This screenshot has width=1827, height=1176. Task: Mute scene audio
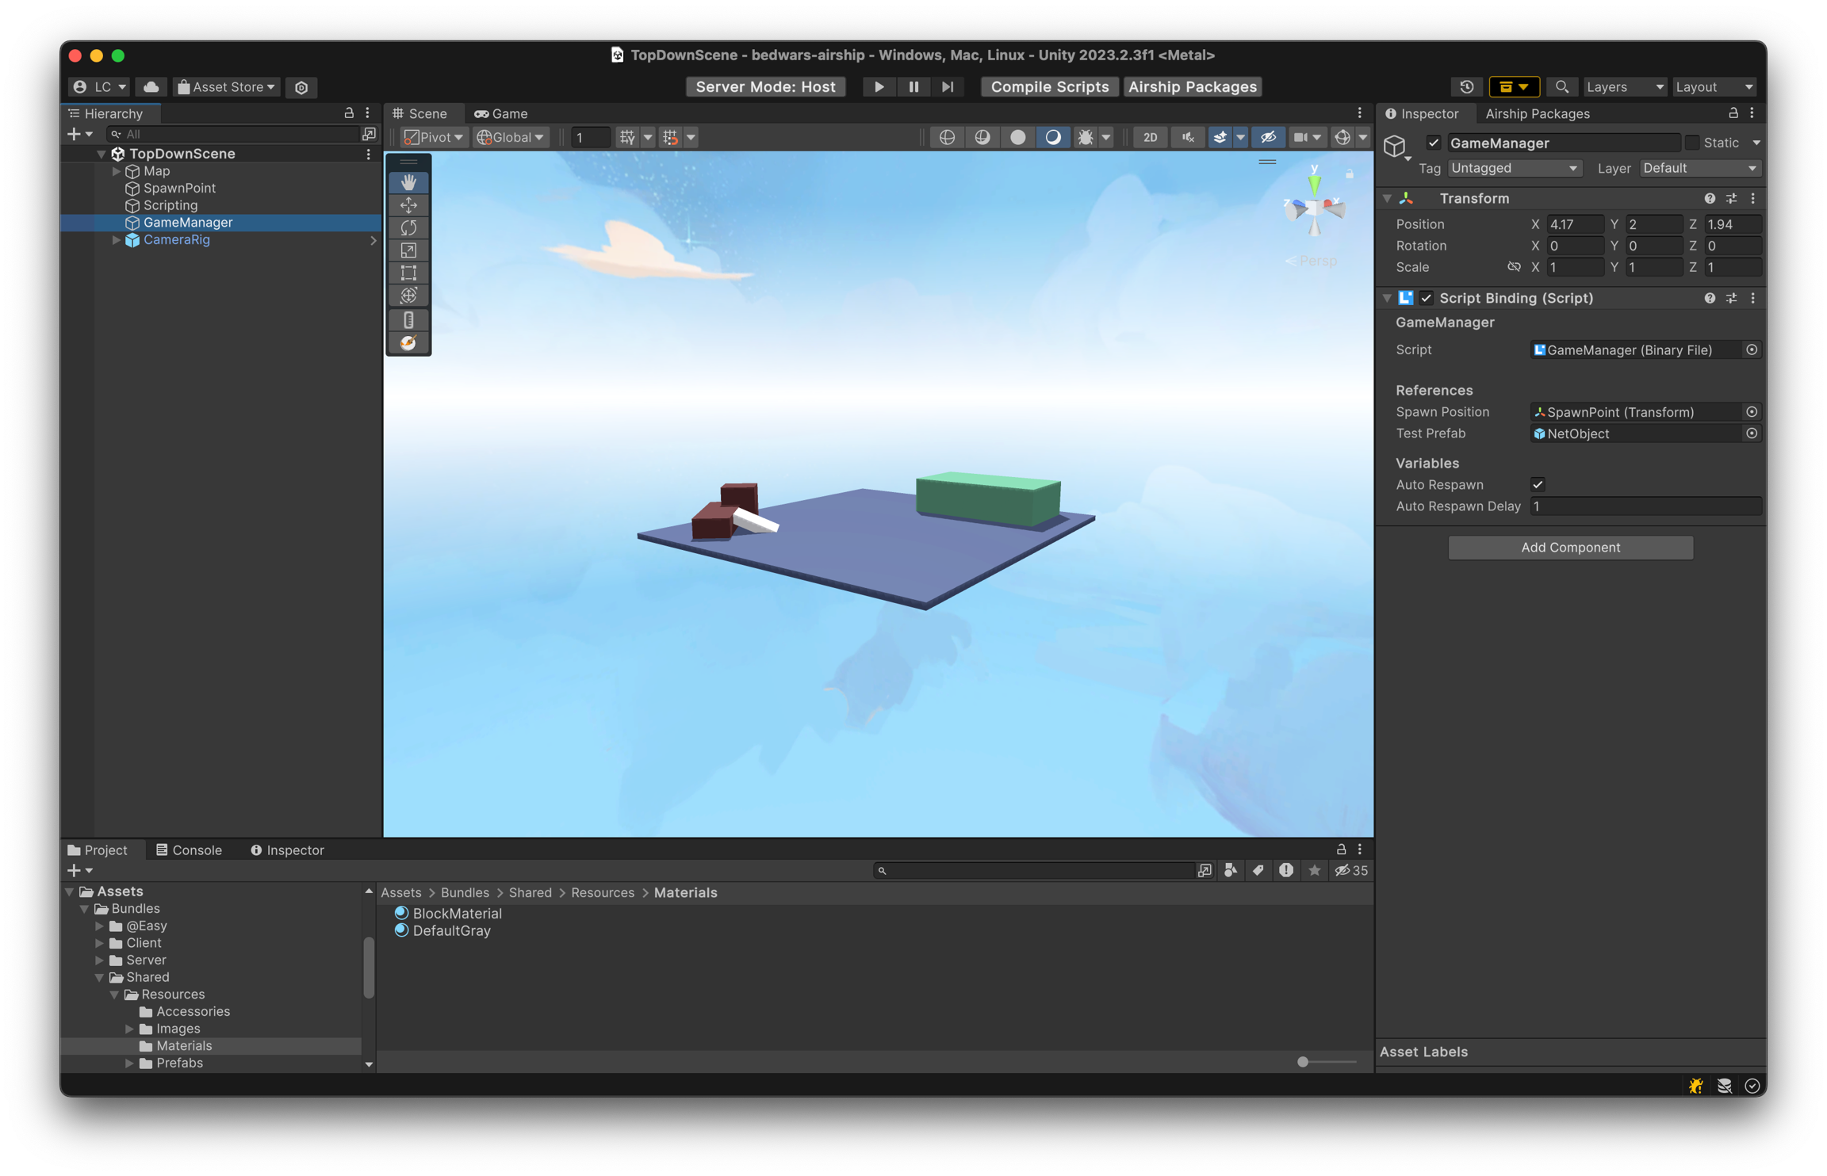point(1187,137)
